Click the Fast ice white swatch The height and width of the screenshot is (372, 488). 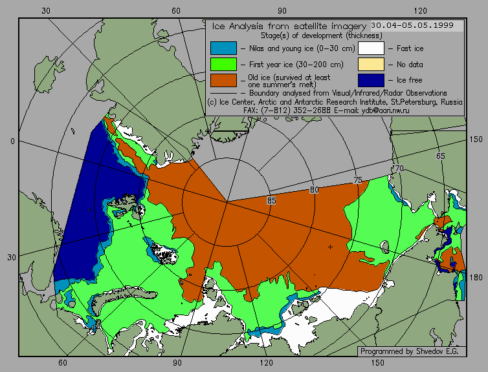pyautogui.click(x=371, y=48)
